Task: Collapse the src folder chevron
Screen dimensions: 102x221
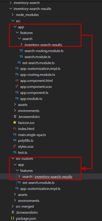Action: 13,21
